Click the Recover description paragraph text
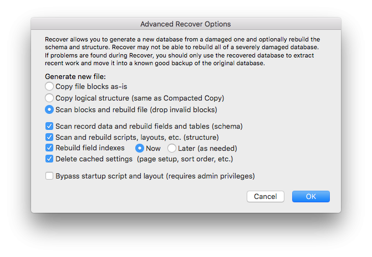This screenshot has height=257, width=372. (182, 51)
